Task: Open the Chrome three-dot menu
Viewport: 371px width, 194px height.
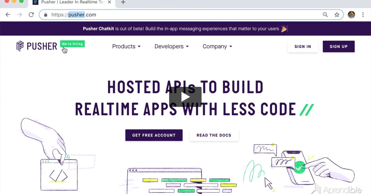Action: [x=363, y=15]
